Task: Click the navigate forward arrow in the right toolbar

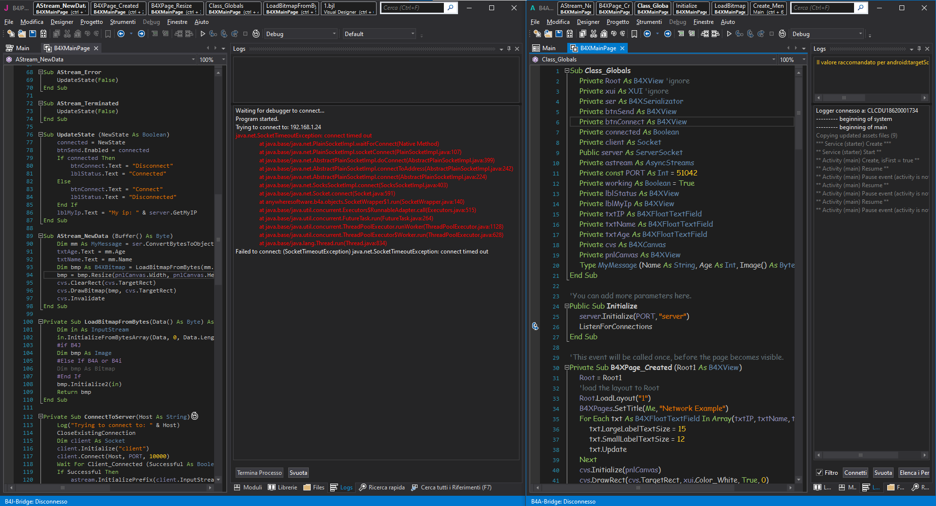Action: 667,34
